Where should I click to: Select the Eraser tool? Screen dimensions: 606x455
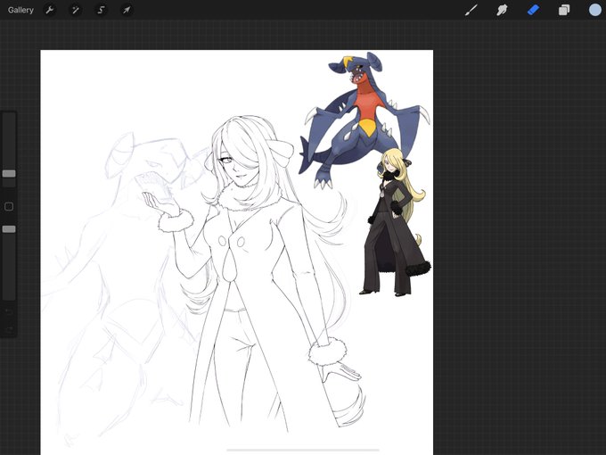pyautogui.click(x=533, y=10)
